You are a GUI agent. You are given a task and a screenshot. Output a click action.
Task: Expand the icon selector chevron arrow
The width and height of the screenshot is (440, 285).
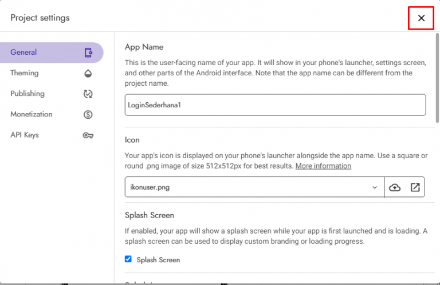pos(375,187)
